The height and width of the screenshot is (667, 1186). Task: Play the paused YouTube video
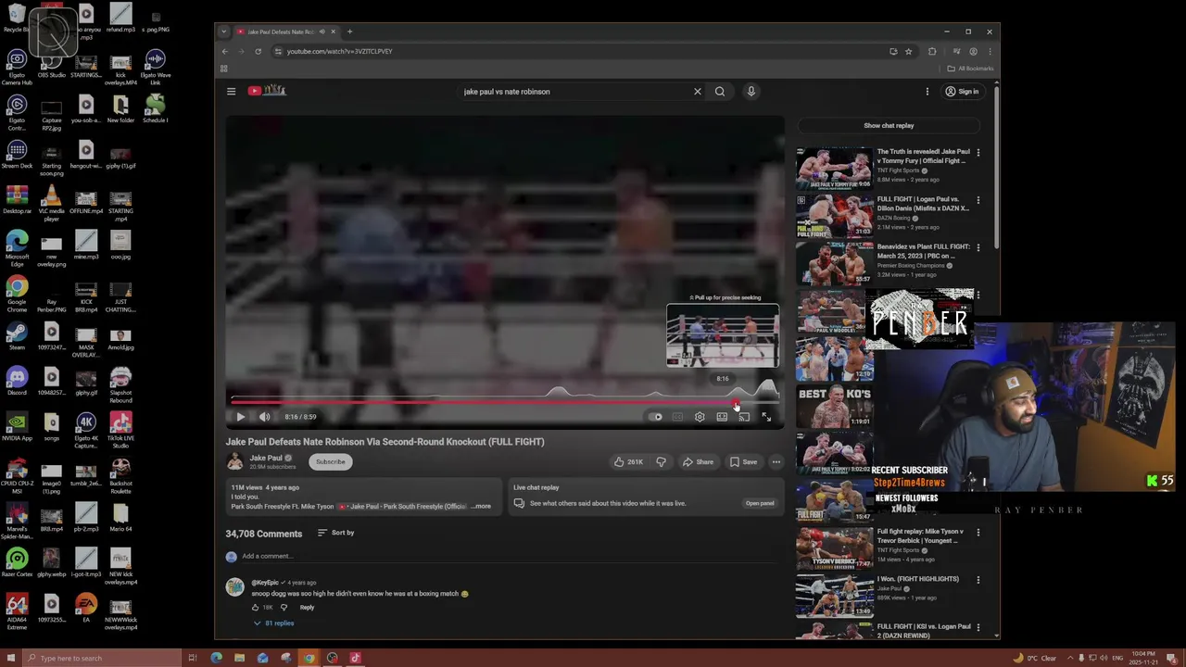tap(241, 417)
